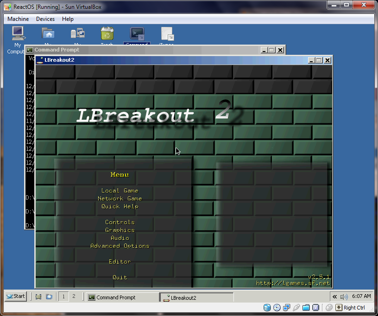Expand hidden system tray icons chevron

pyautogui.click(x=334, y=297)
